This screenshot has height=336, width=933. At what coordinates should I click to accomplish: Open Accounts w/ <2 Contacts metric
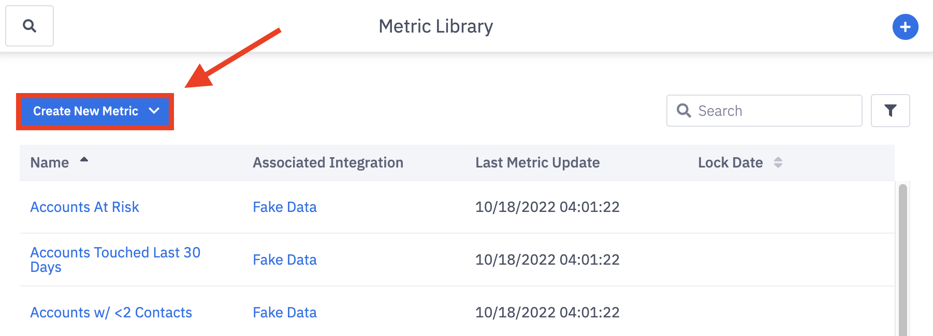tap(111, 312)
